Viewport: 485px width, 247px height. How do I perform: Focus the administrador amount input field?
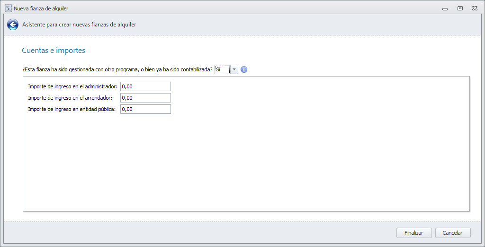145,86
